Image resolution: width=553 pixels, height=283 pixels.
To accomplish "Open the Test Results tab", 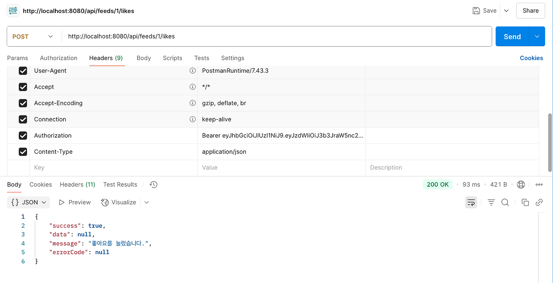I will (120, 184).
